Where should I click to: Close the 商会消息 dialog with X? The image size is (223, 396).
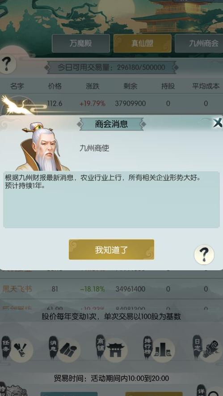tap(217, 123)
